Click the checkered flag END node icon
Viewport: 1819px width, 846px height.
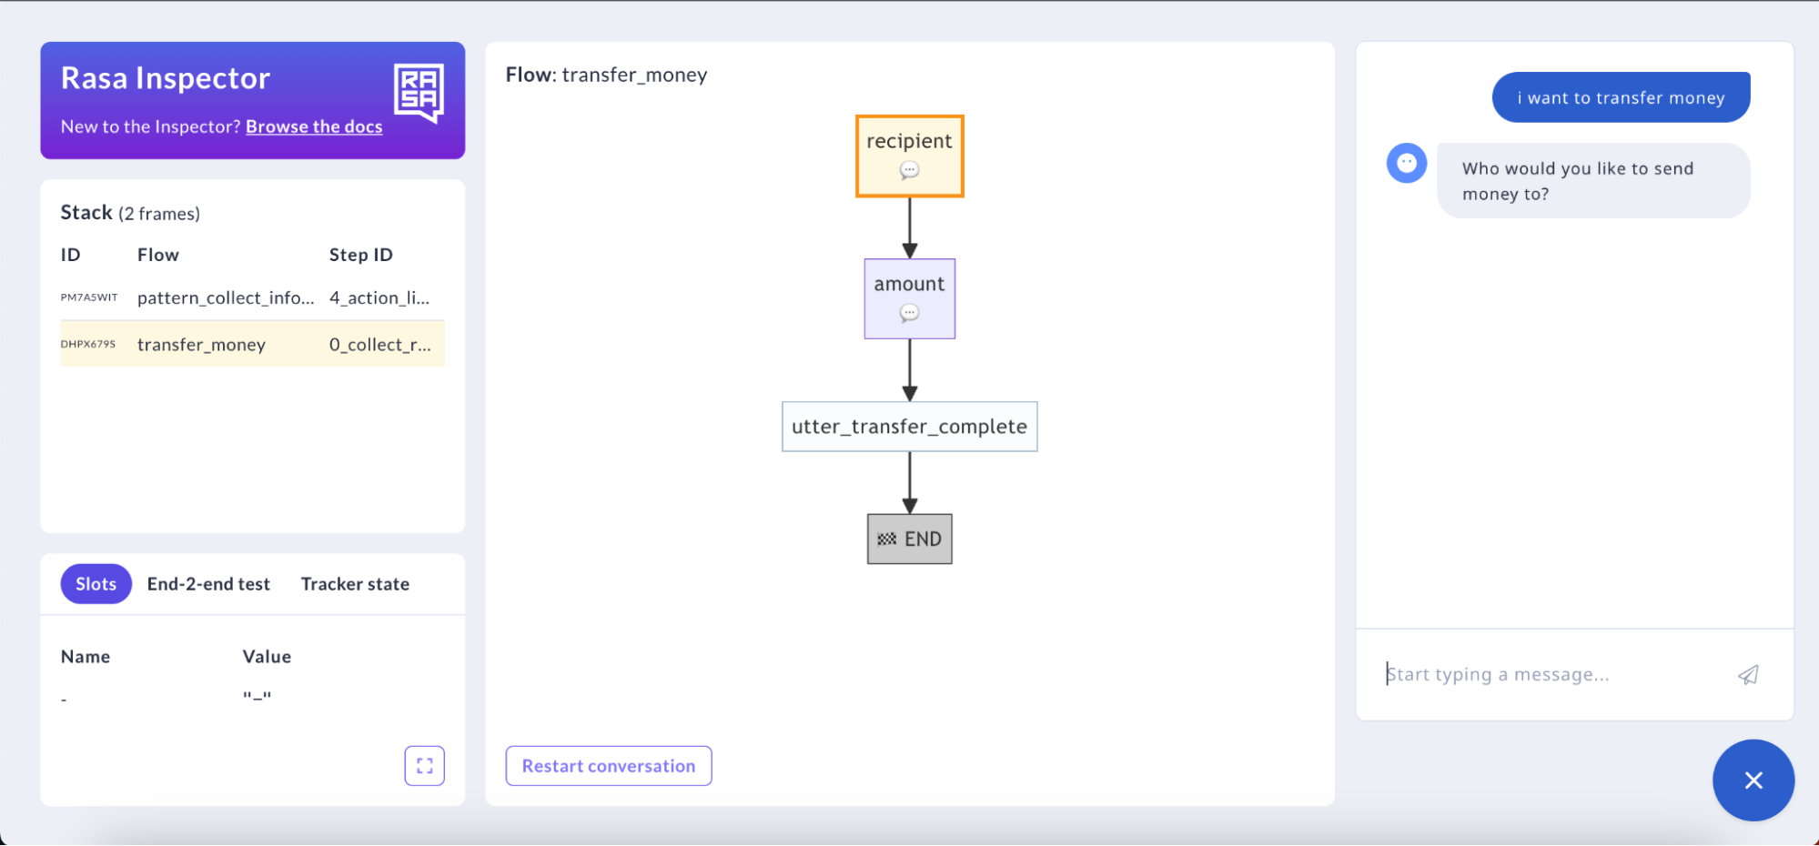point(887,538)
